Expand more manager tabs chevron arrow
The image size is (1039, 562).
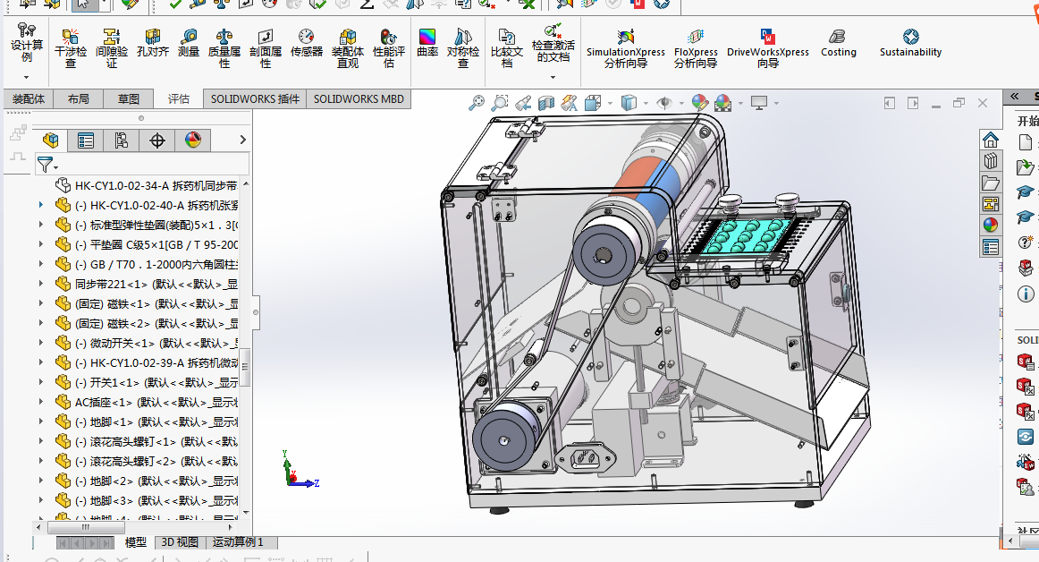coord(242,140)
